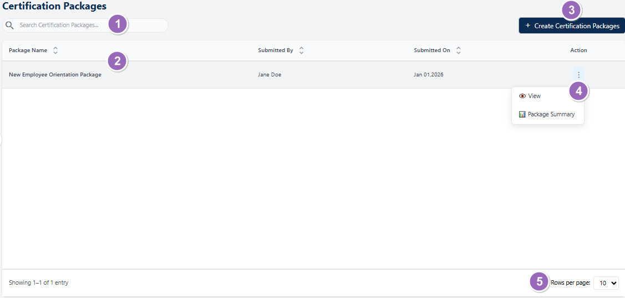Click the Submitted On column header text

432,50
